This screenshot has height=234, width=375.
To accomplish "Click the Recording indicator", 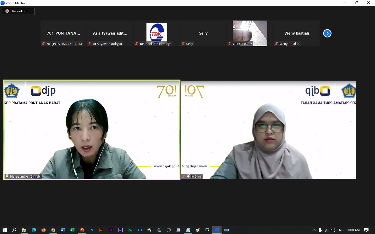I will coord(18,11).
